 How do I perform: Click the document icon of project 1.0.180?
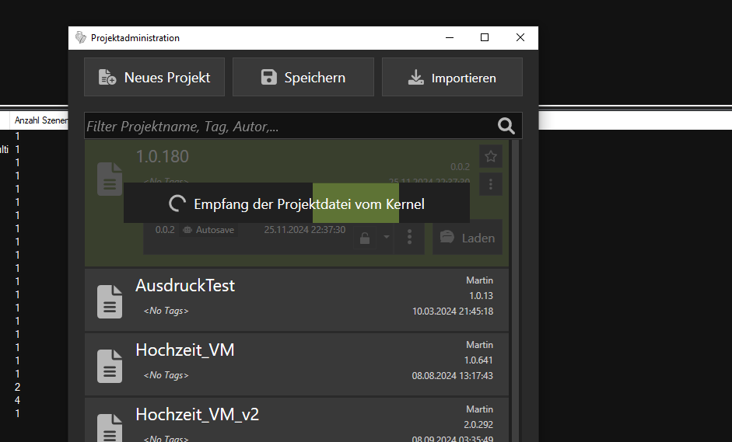click(x=109, y=179)
